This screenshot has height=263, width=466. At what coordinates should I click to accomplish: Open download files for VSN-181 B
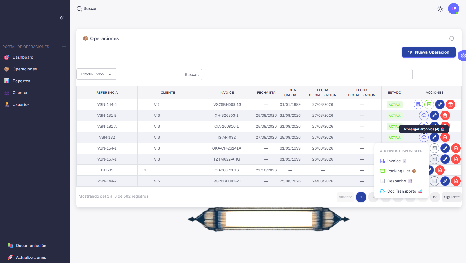424,115
